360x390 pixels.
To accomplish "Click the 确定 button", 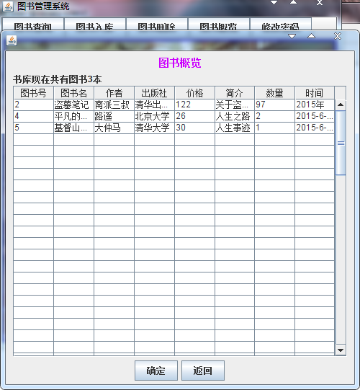I will point(156,371).
